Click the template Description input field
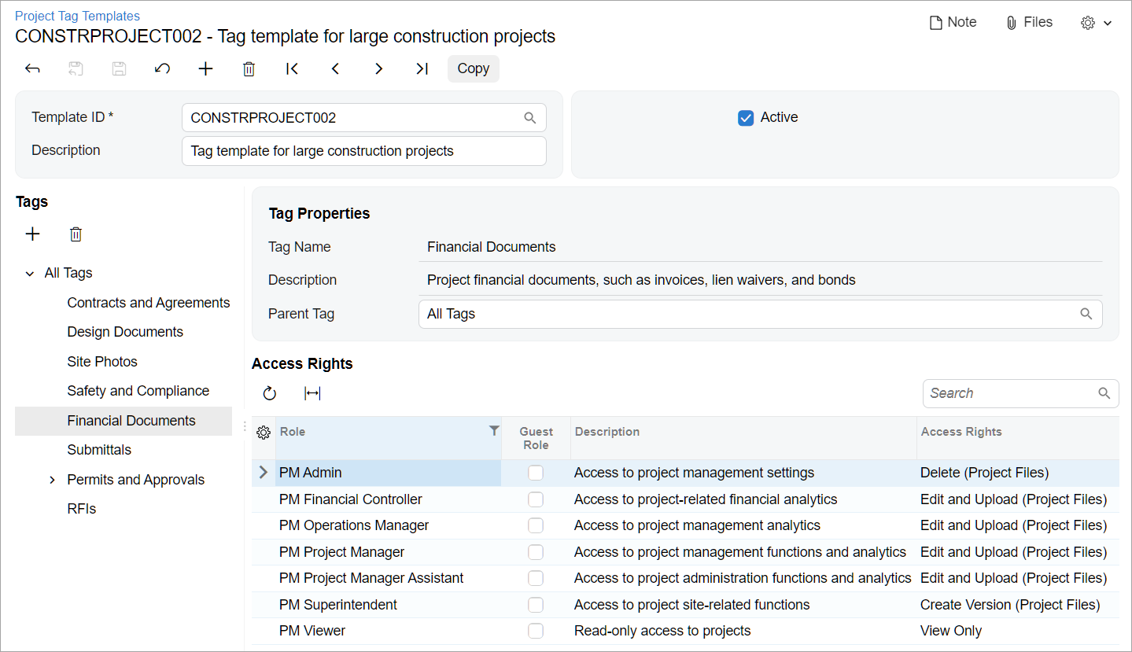 click(363, 151)
